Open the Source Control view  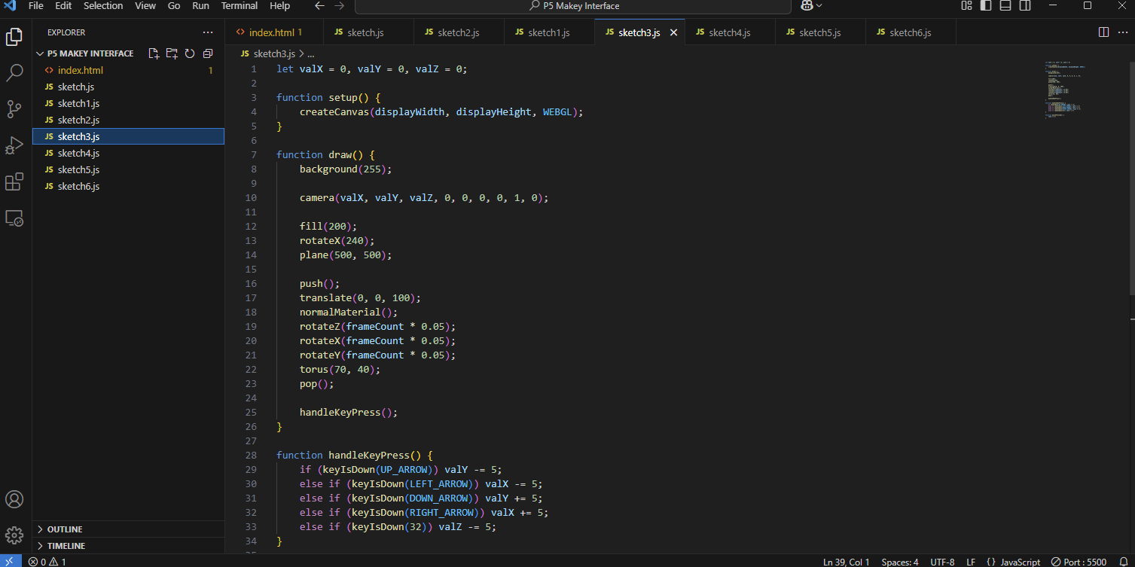coord(14,109)
